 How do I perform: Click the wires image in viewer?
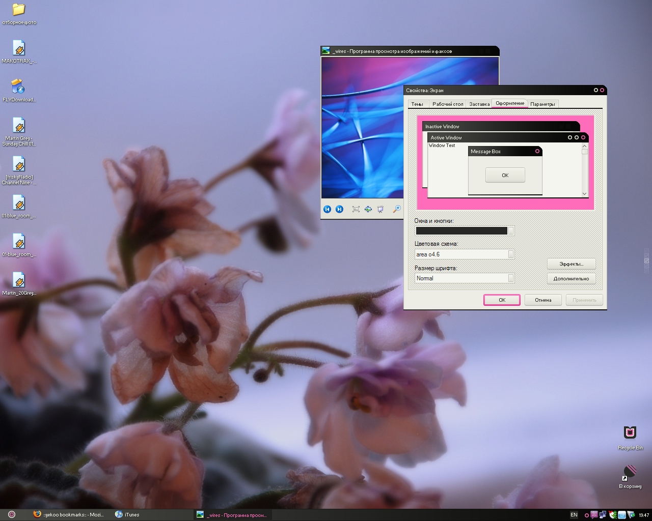click(362, 127)
